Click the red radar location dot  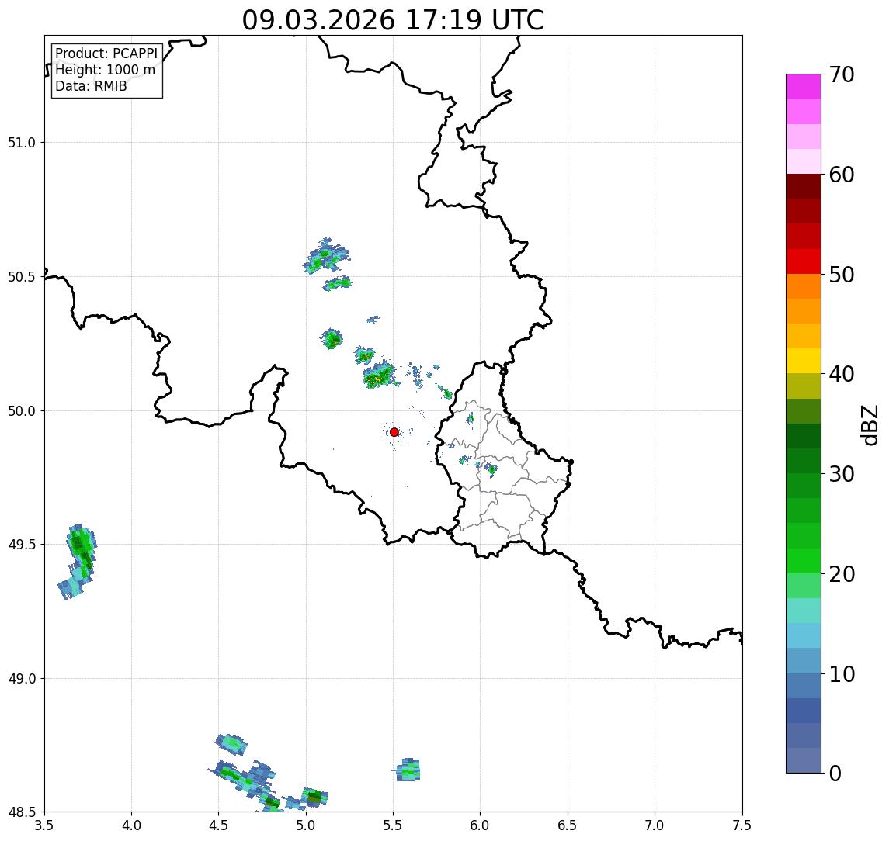tap(394, 432)
